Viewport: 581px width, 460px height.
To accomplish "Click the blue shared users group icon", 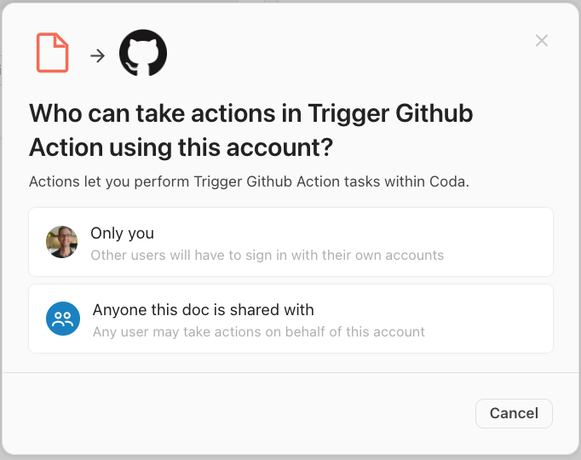I will tap(63, 319).
